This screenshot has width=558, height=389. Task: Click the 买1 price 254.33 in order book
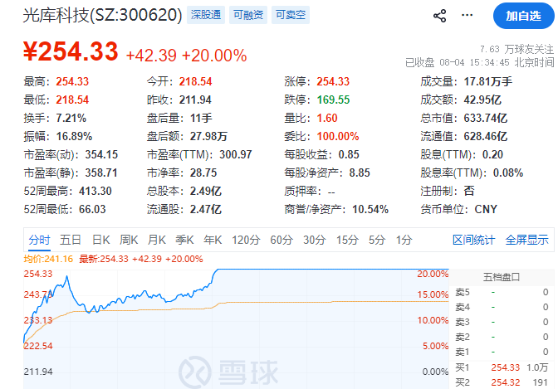506,367
